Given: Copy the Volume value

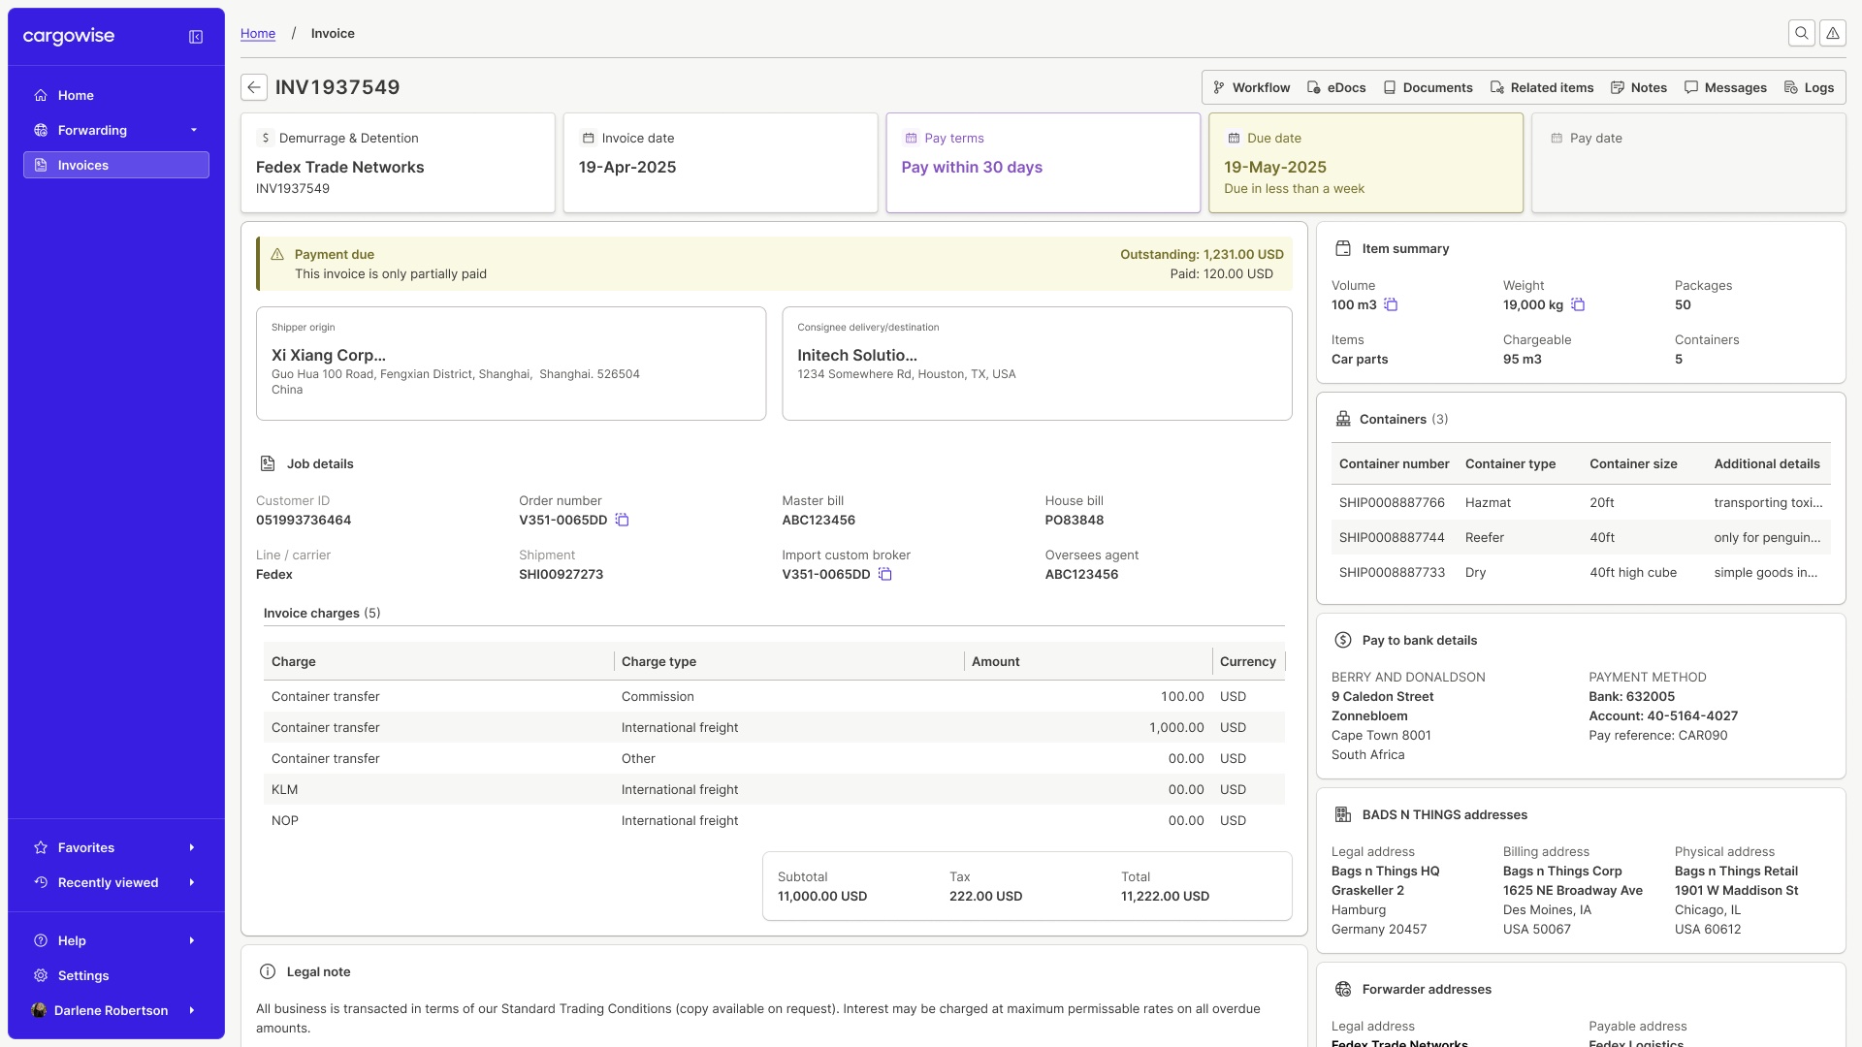Looking at the screenshot, I should coord(1391,304).
